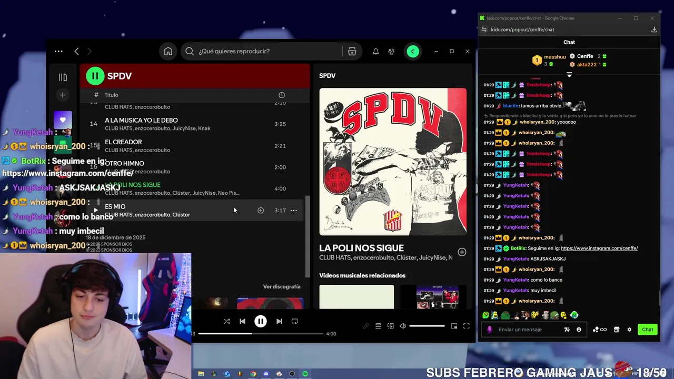Open more options for 'ES MIO' row
The height and width of the screenshot is (379, 674).
pos(294,210)
